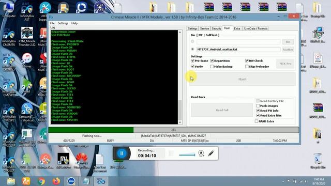This screenshot has width=331, height=186.
Task: Open the green Android robot desktop shortcut
Action: [x=27, y=163]
